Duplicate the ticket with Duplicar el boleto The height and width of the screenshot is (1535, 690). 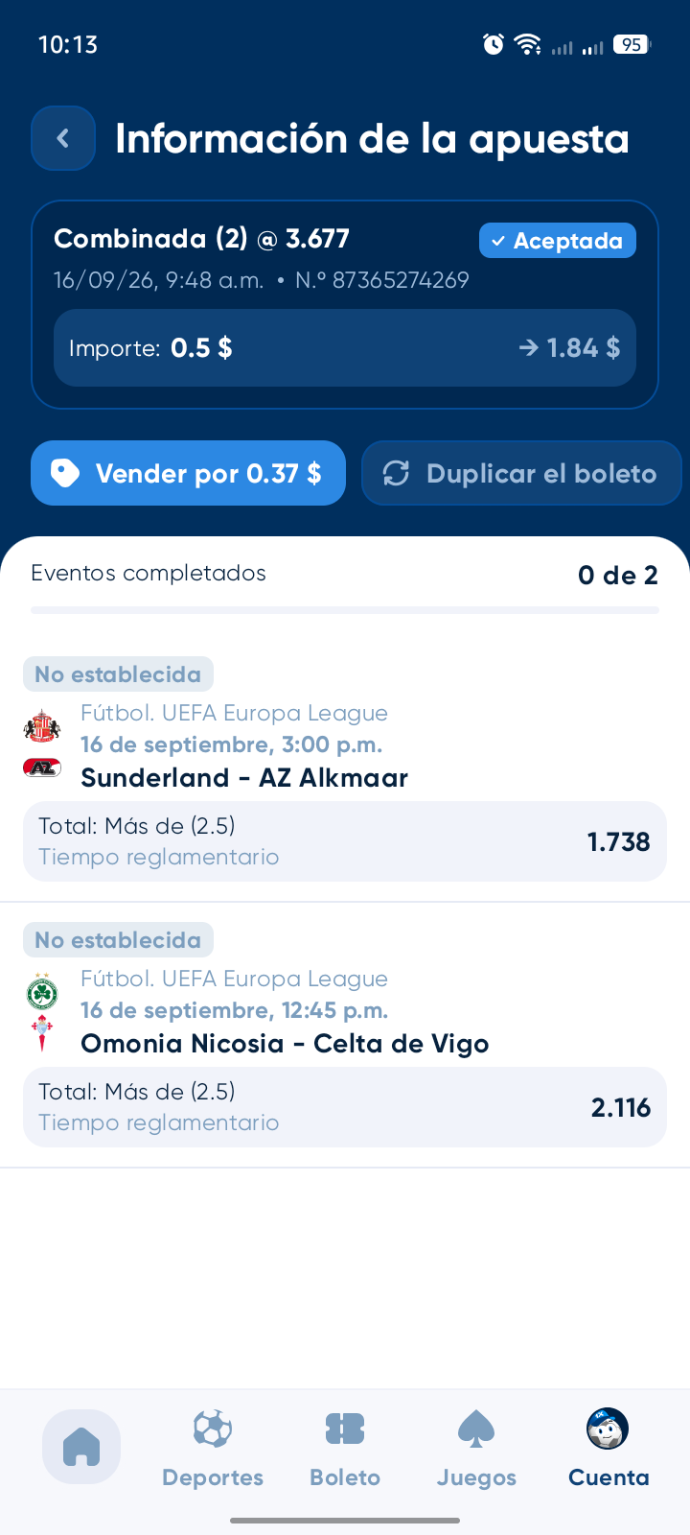(x=521, y=473)
